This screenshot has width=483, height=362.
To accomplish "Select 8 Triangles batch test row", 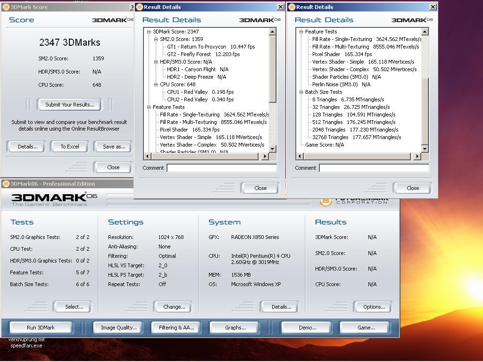I will tap(348, 99).
